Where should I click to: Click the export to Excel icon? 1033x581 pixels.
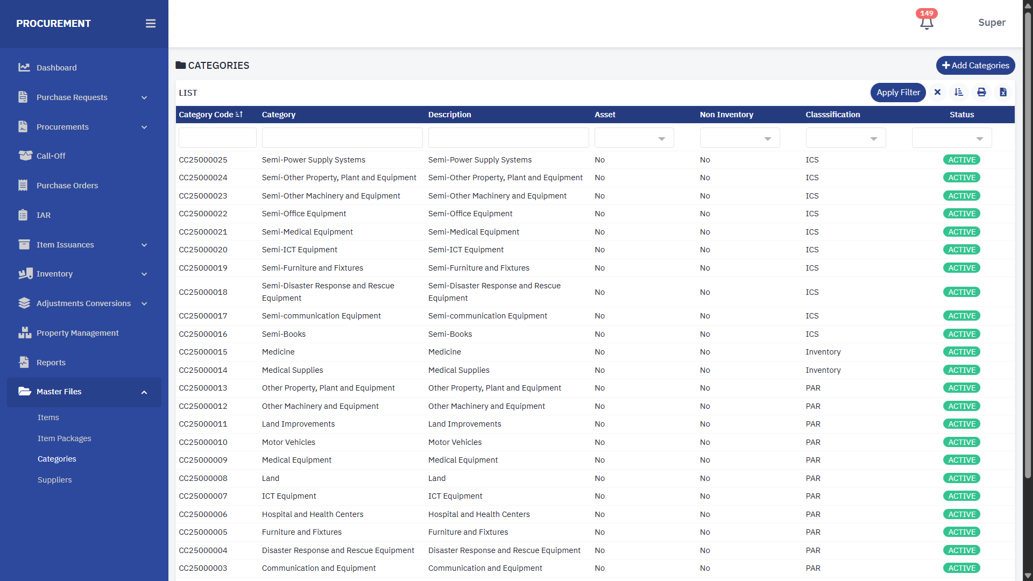1003,93
